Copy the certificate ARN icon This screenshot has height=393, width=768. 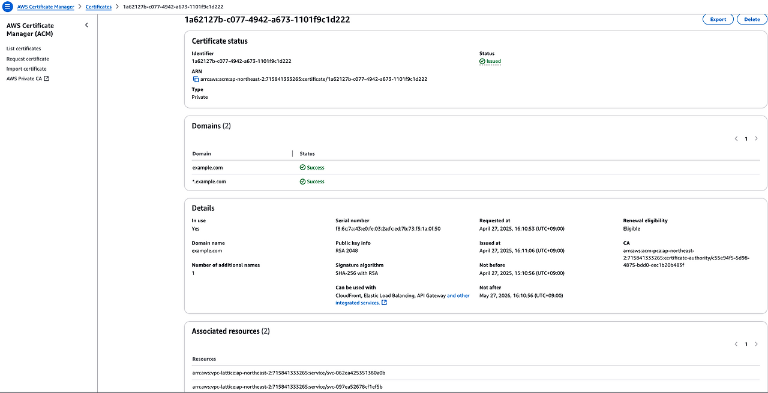pyautogui.click(x=196, y=79)
